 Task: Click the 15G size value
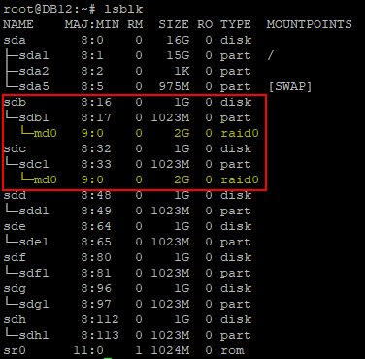click(x=178, y=55)
